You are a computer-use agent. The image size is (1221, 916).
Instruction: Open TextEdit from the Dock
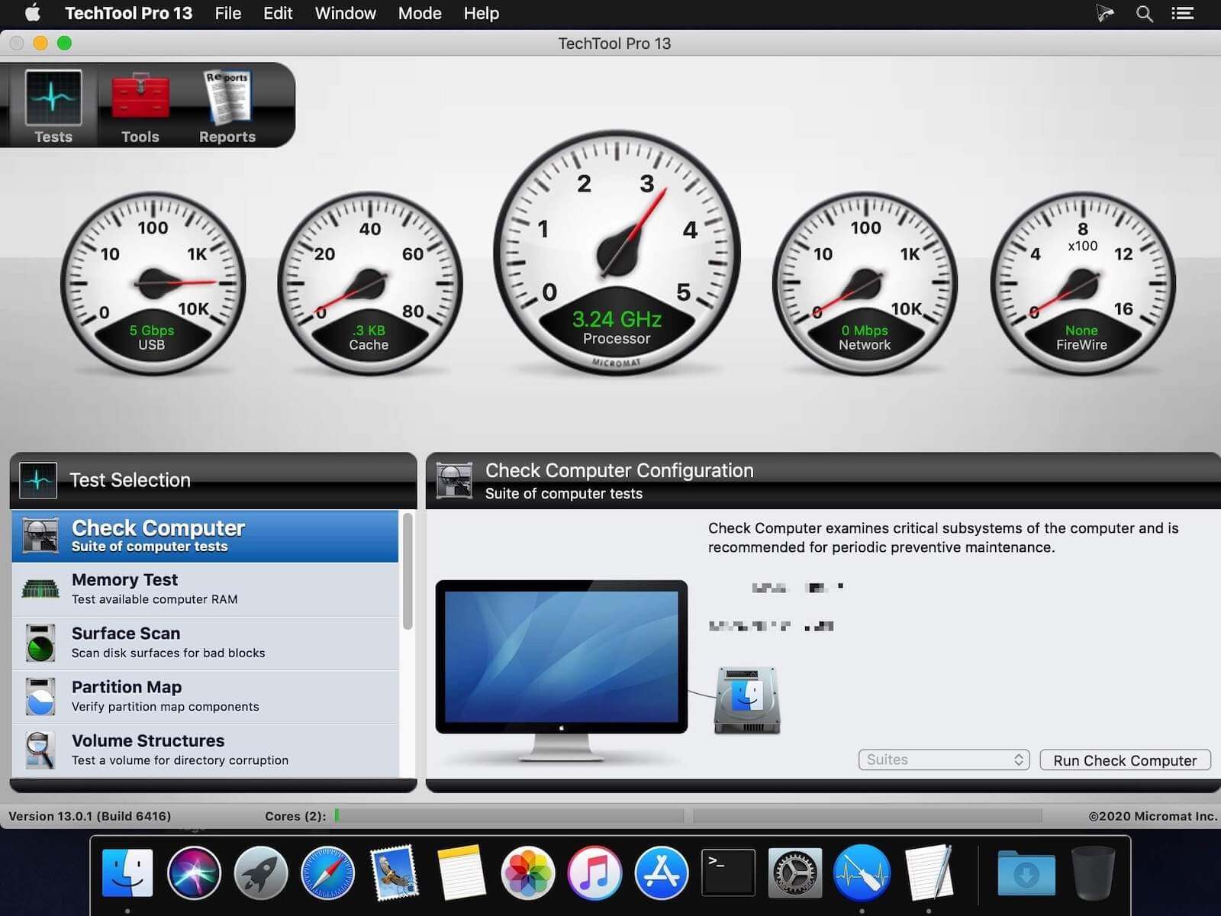coord(928,872)
